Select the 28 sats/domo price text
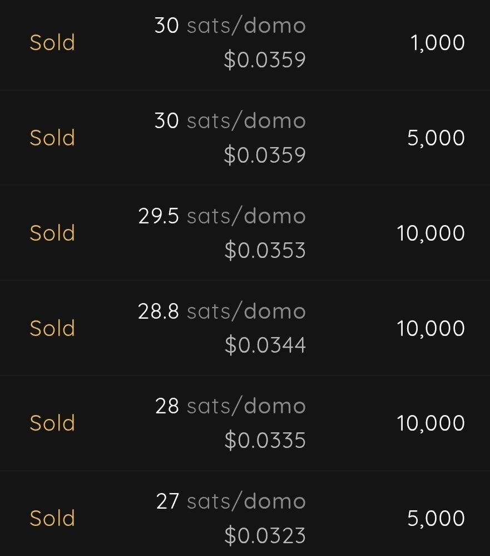 (x=230, y=406)
